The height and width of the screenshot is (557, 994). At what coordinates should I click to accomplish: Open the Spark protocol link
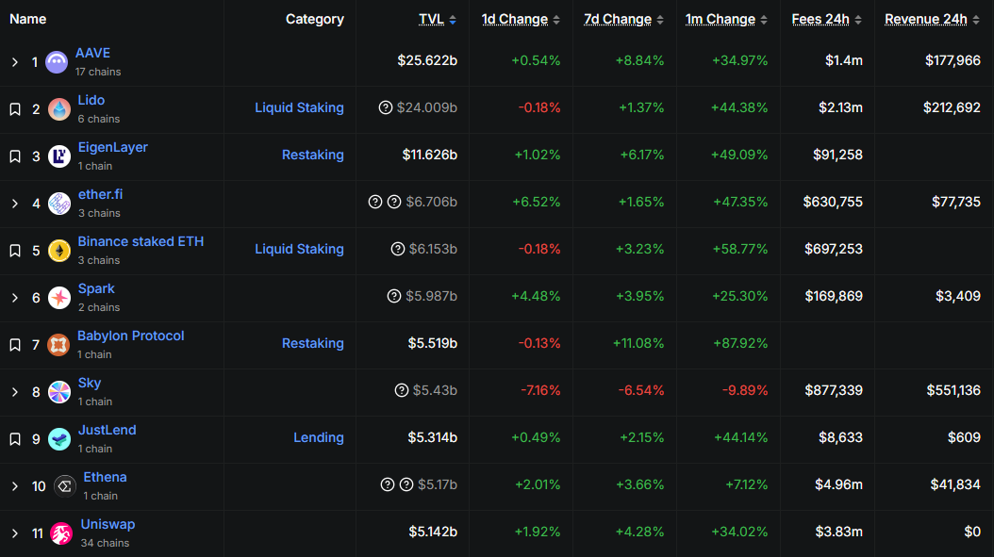coord(96,289)
